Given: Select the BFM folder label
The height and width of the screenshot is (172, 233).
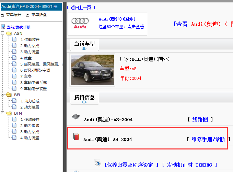Looking at the screenshot, I should click(18, 113).
